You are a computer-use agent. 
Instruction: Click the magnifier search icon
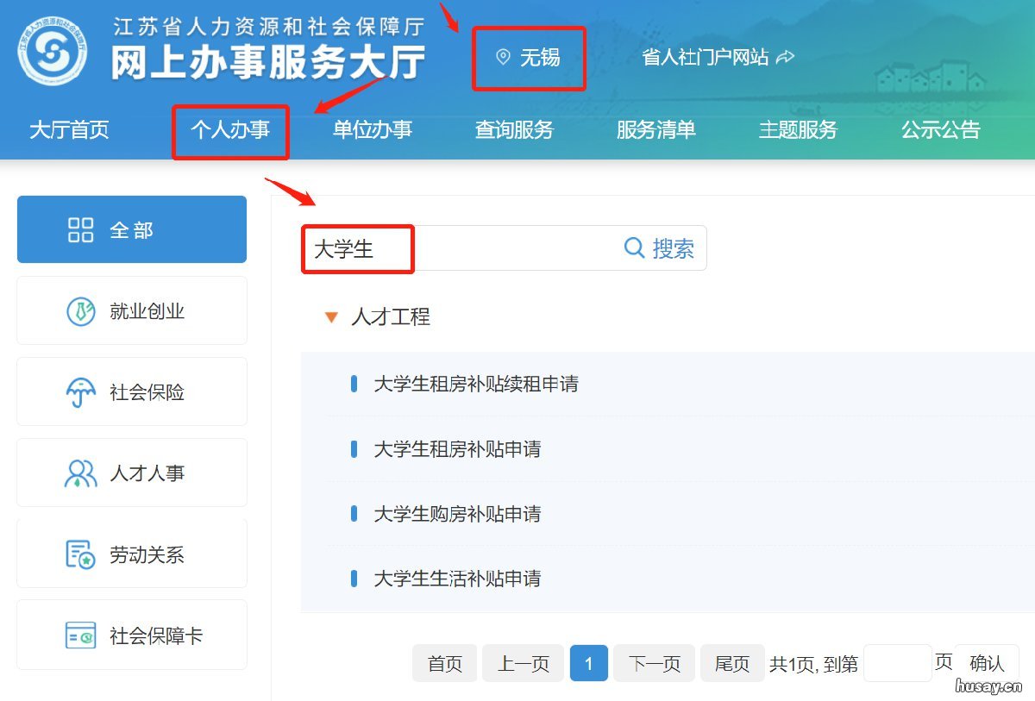tap(634, 248)
